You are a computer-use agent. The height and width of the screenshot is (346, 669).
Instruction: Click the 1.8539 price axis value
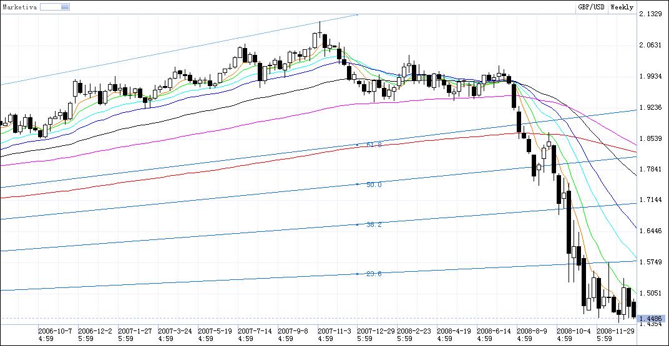650,138
